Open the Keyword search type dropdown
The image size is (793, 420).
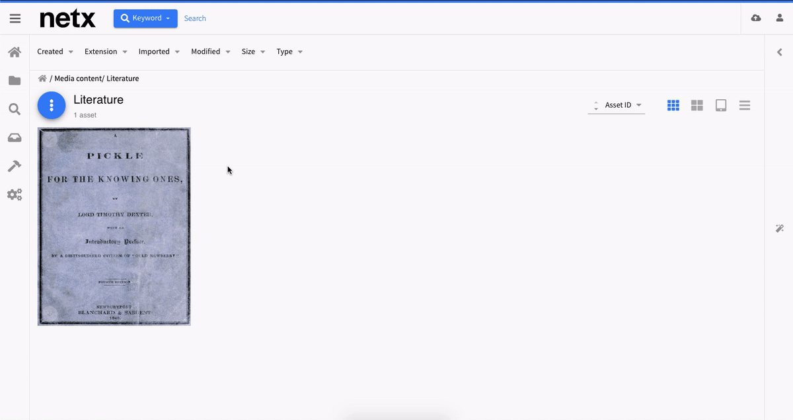coord(145,19)
